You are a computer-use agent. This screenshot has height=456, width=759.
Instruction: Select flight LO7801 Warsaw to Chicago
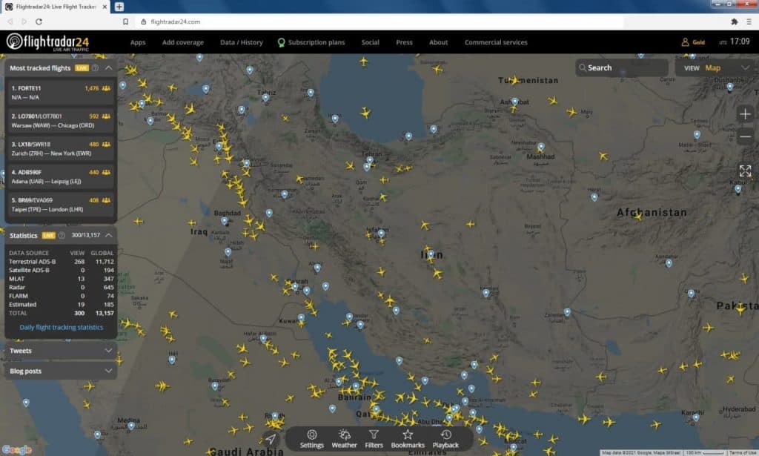(61, 121)
